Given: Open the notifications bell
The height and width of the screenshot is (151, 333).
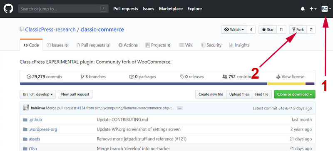Looking at the screenshot, I should tap(303, 9).
